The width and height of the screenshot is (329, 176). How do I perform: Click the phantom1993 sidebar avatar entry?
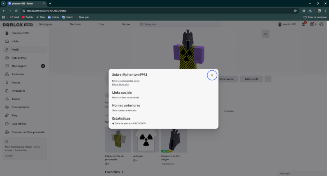coord(25,33)
